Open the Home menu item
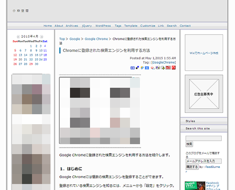235x190 pixels. (x=47, y=26)
